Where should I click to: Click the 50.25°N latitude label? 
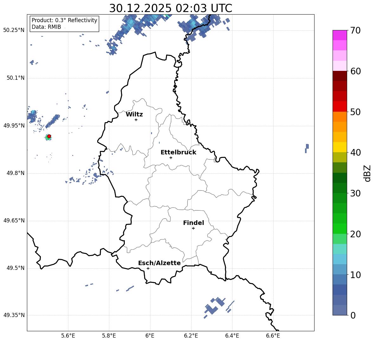tap(14, 30)
